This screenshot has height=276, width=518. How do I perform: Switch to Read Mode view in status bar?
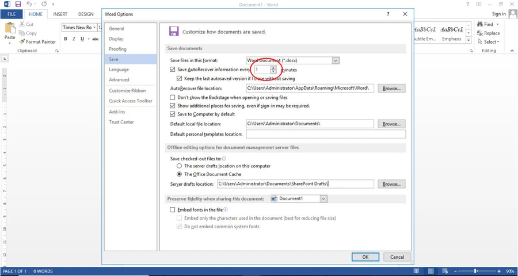(416, 271)
